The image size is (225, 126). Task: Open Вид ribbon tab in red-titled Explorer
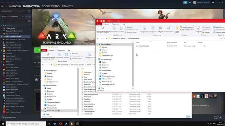coord(124,24)
